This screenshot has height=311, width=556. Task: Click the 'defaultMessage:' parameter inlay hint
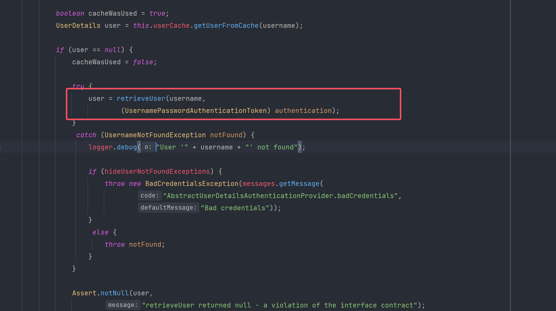[169, 208]
